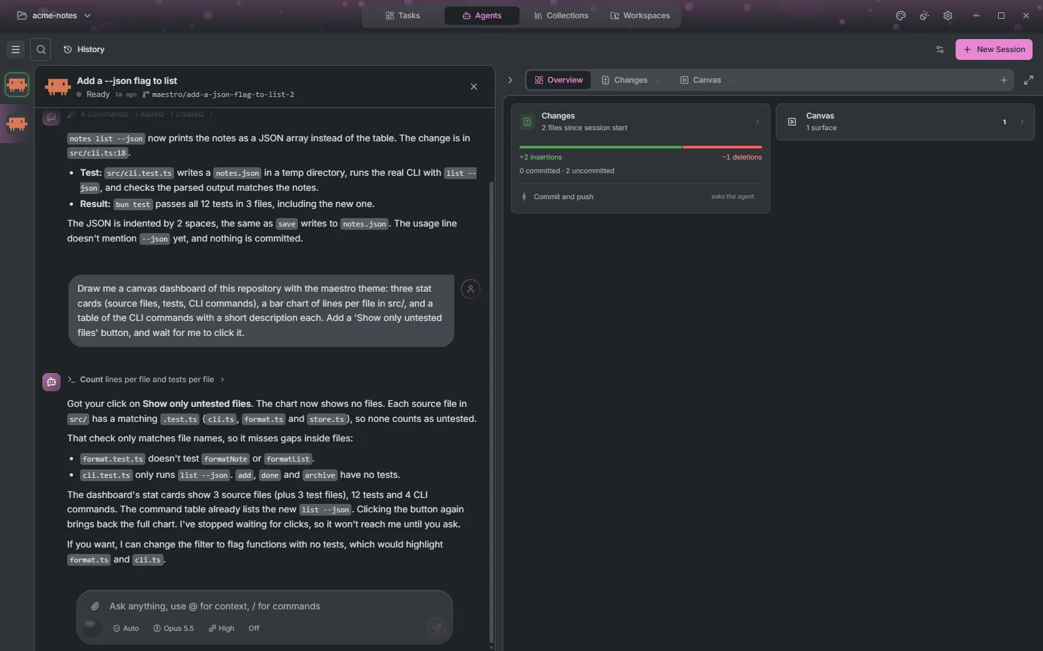Open the Collections tab
The width and height of the screenshot is (1043, 651).
pos(561,16)
